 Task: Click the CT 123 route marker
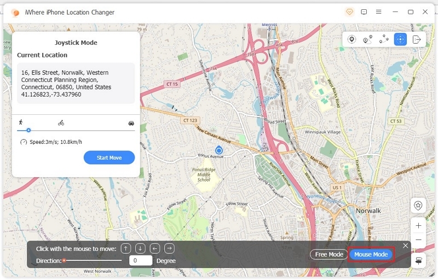(x=190, y=120)
